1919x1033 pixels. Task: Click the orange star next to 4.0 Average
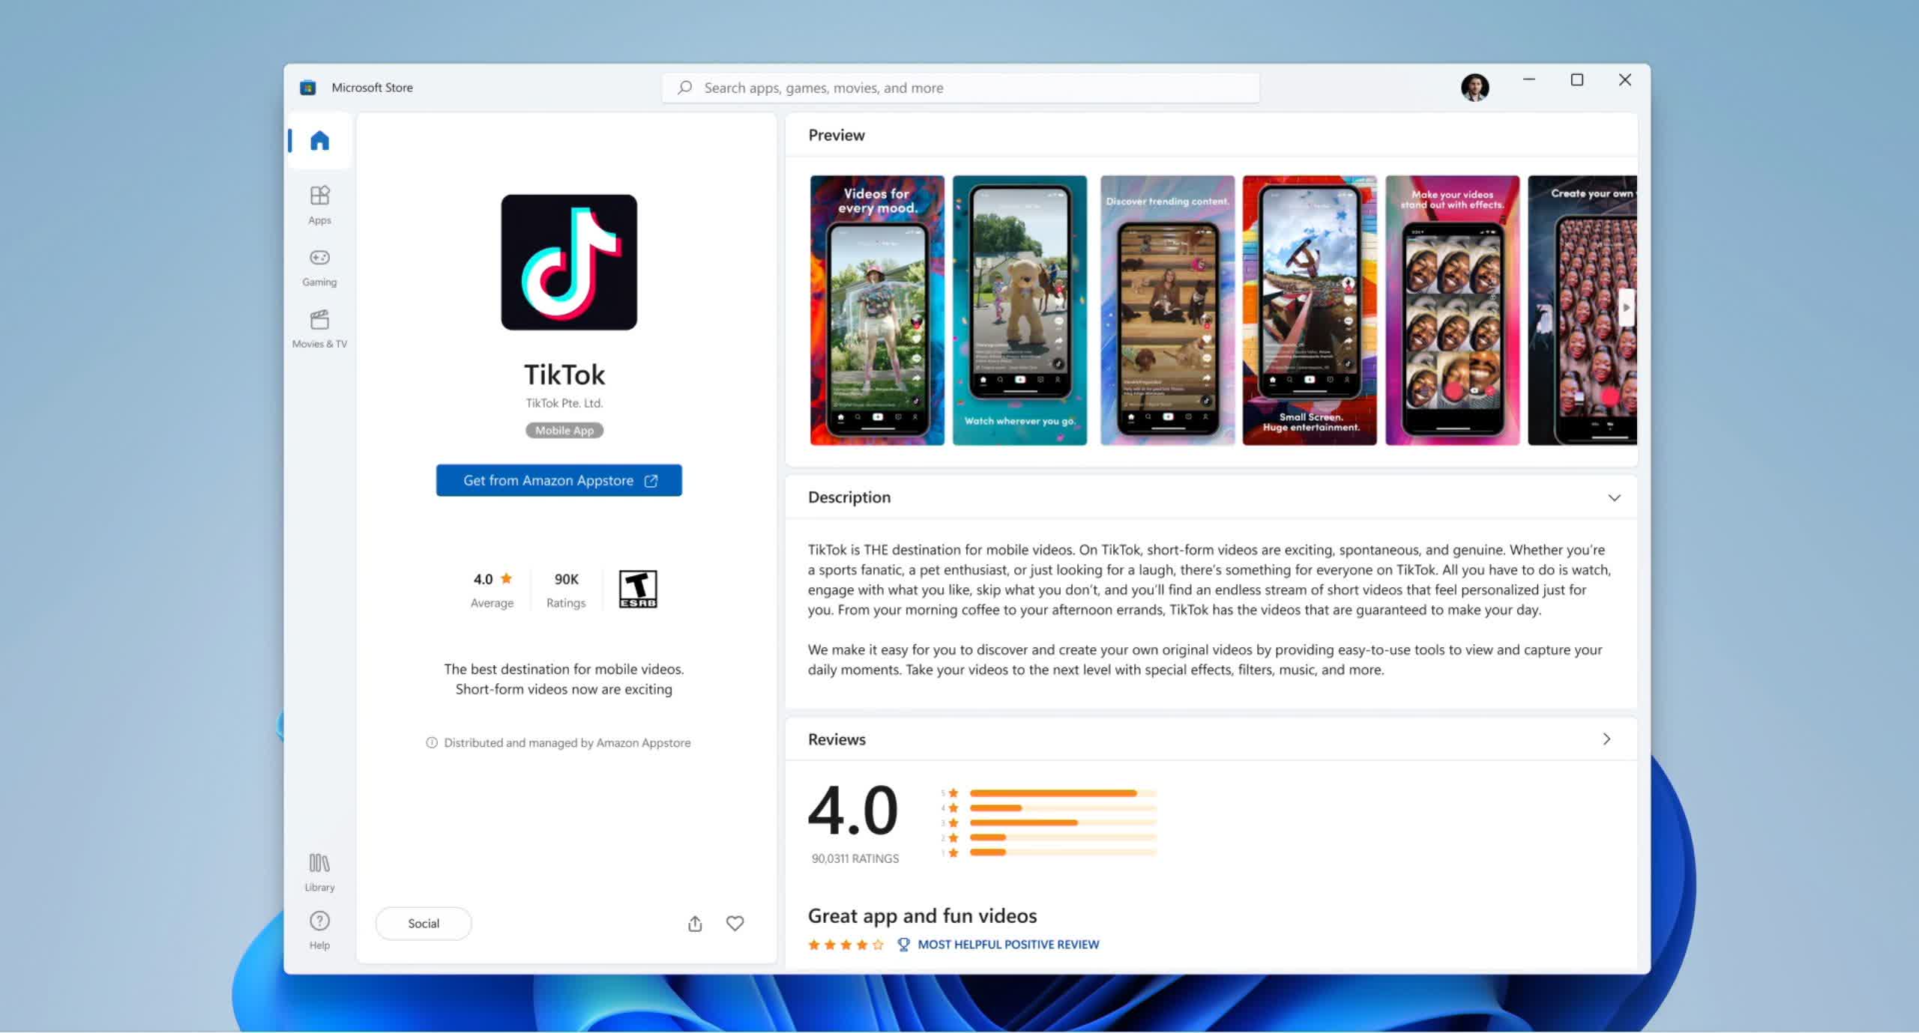pyautogui.click(x=506, y=578)
